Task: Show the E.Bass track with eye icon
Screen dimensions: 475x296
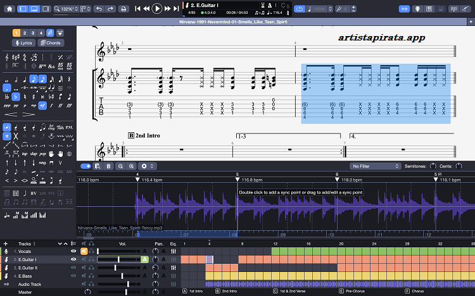Action: coord(73,276)
